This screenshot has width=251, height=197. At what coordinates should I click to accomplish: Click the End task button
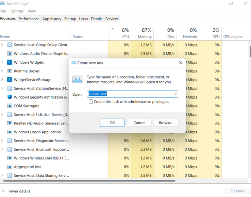[237, 191]
